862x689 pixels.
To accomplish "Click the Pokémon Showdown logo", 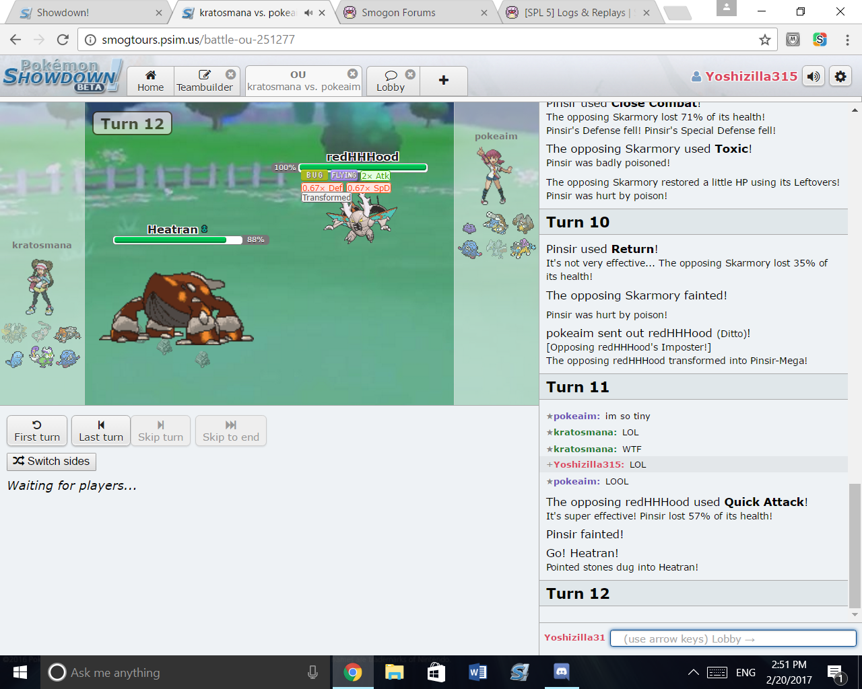I will click(x=62, y=76).
